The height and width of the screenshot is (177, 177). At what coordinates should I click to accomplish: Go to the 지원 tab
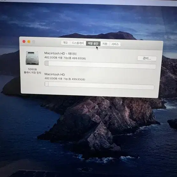105,44
